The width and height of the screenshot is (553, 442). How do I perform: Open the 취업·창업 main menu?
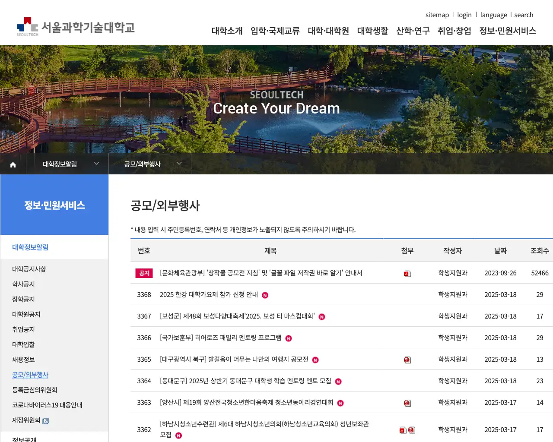(454, 31)
